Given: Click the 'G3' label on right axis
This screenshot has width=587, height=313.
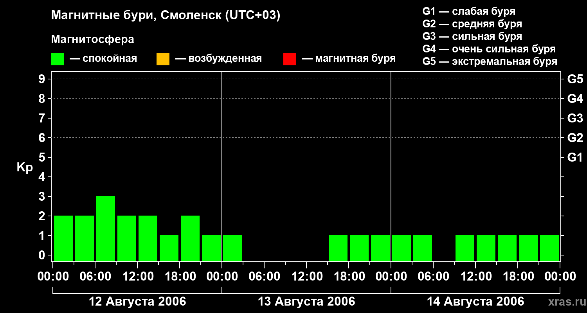Looking at the screenshot, I should coord(575,118).
